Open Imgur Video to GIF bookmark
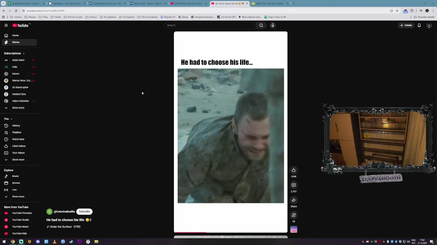The image size is (437, 245). (x=275, y=17)
